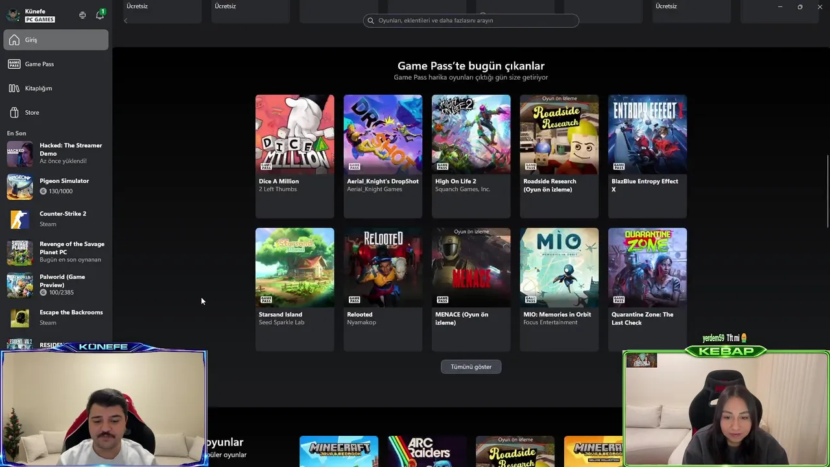Click the search magnifier icon
This screenshot has height=467, width=830.
(371, 21)
